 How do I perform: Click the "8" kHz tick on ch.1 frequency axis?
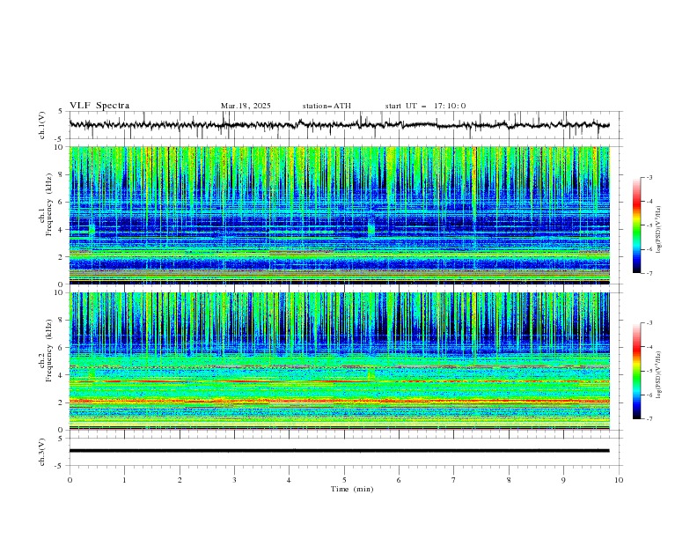62,174
